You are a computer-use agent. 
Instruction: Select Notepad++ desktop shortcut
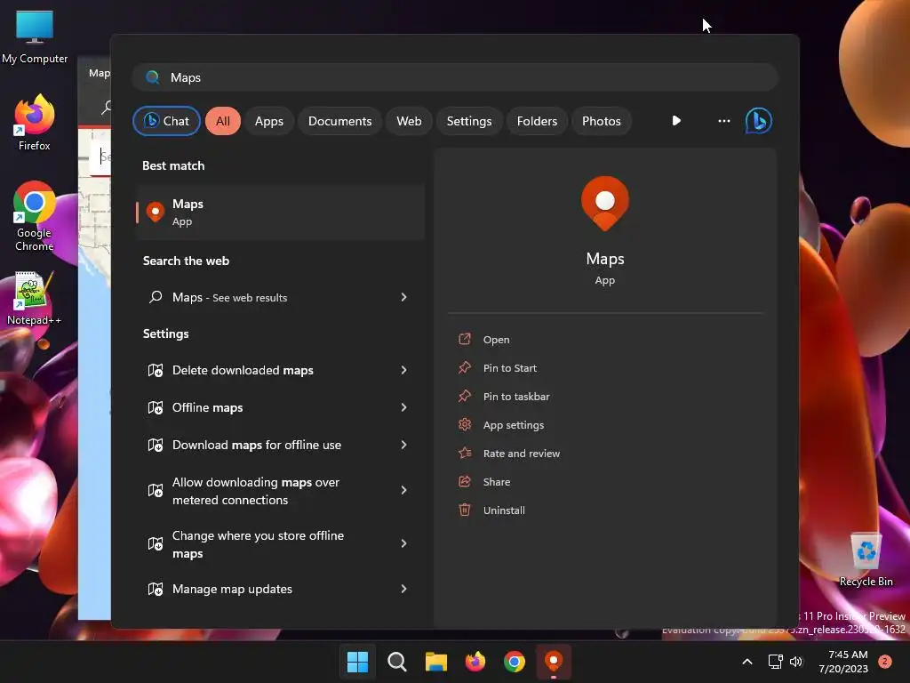(x=34, y=299)
